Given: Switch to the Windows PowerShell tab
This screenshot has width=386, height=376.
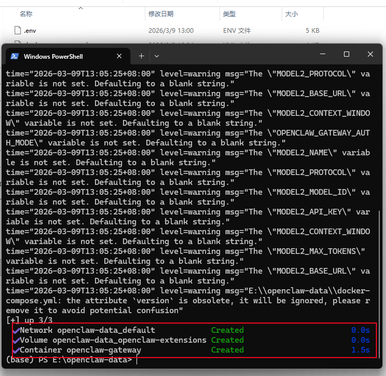Looking at the screenshot, I should pos(53,57).
